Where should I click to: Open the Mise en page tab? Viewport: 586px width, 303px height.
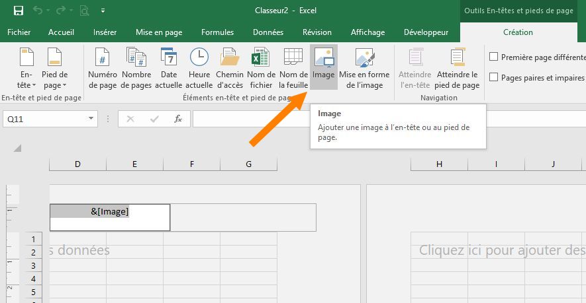click(x=158, y=32)
